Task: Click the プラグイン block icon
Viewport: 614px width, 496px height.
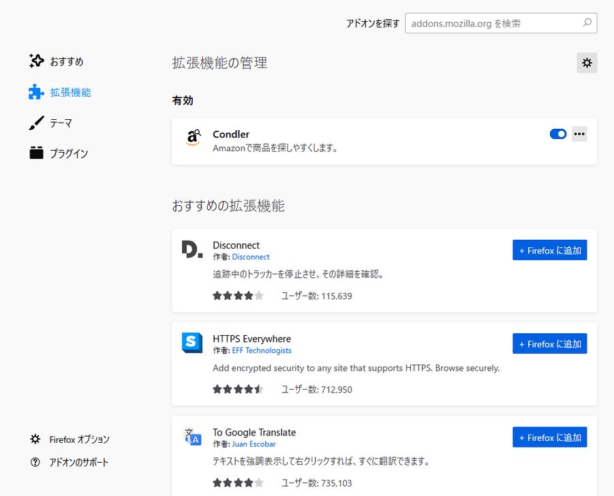Action: (36, 153)
